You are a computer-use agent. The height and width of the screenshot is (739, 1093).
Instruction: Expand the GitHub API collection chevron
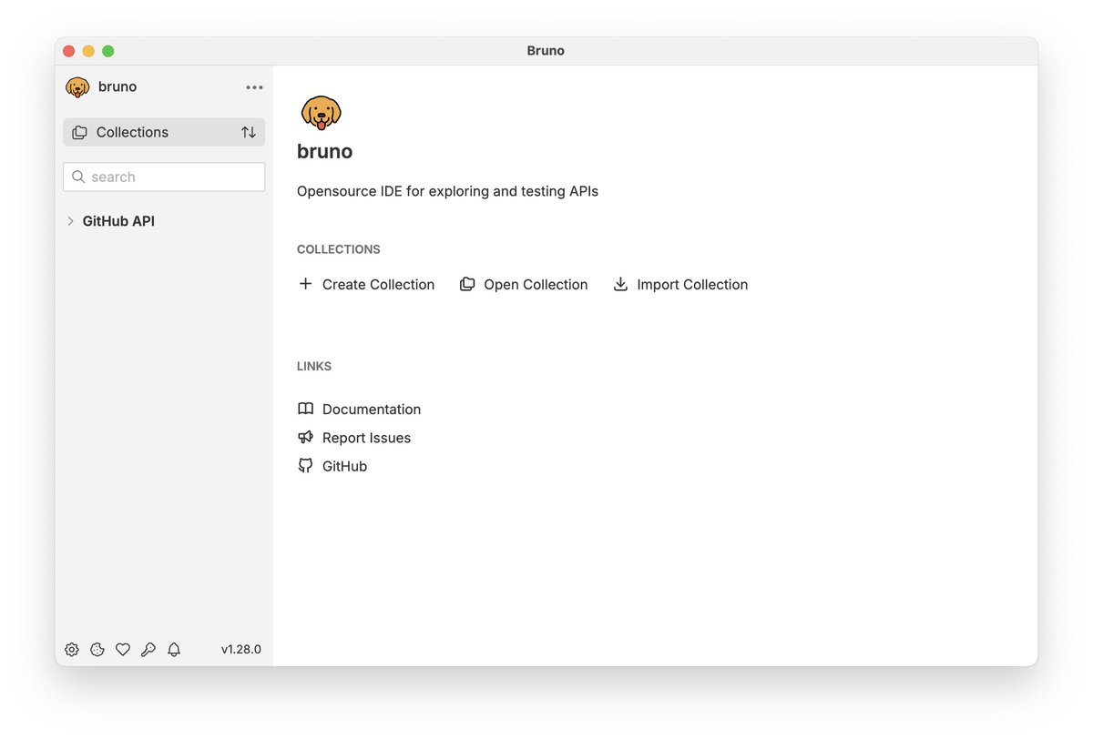(70, 221)
